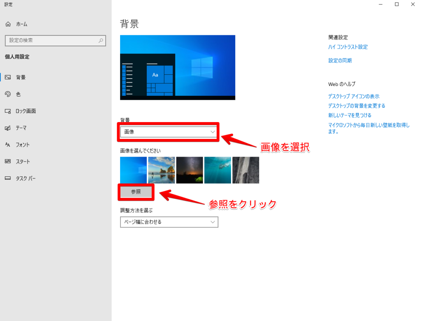
Task: Click the タスク バー icon in the sidebar
Action: (x=8, y=178)
